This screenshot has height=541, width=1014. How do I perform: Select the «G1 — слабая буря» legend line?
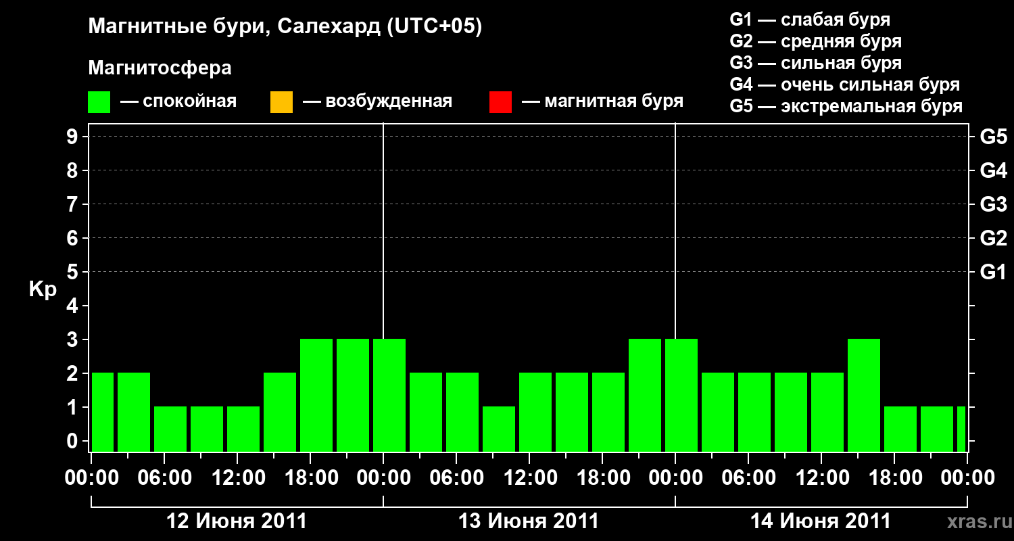[x=810, y=20]
